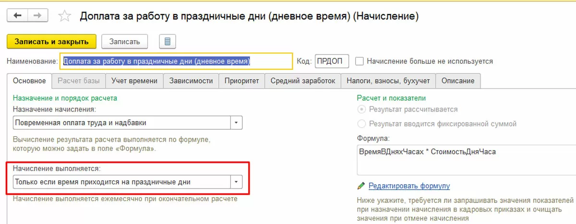This screenshot has width=576, height=224.
Task: Open the 'Начисление выполняется' dropdown arrow
Action: click(x=236, y=182)
